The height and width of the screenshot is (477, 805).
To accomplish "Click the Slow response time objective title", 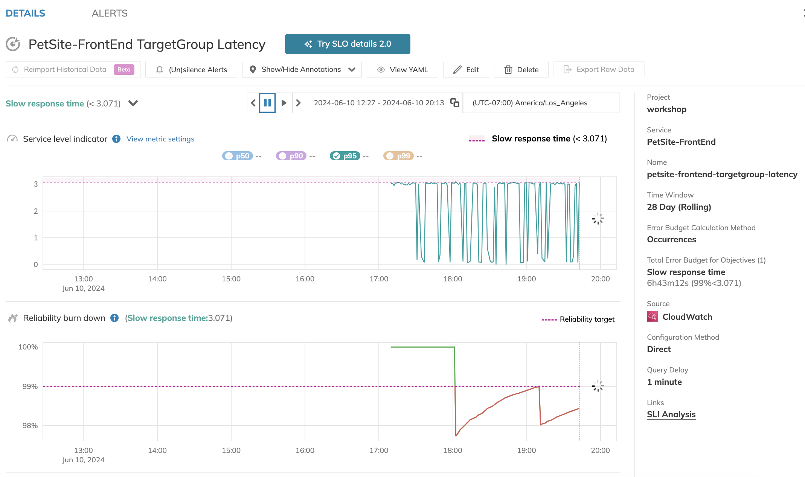I will pos(45,103).
